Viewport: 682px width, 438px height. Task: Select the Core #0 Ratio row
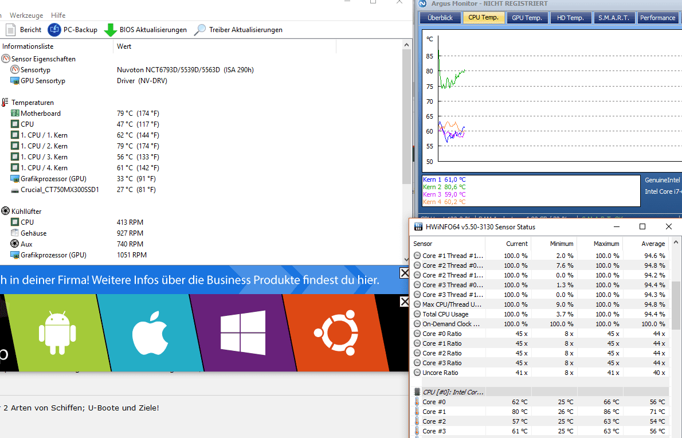[x=540, y=334]
